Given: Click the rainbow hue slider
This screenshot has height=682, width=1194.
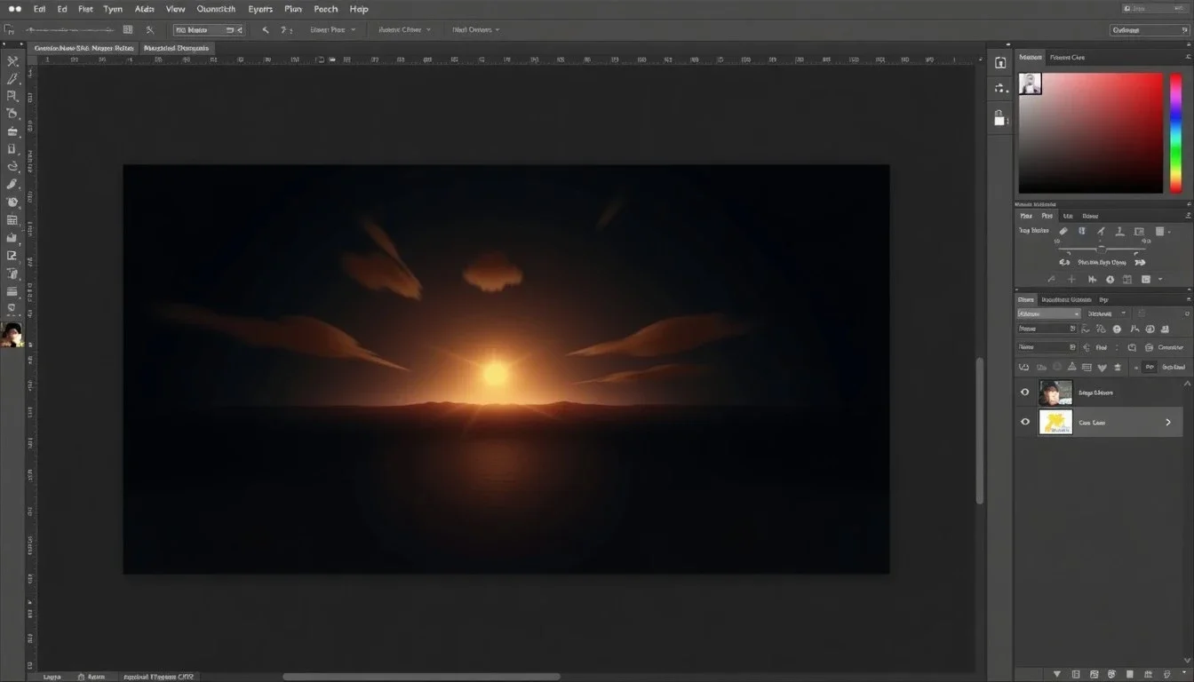Looking at the screenshot, I should 1176,133.
